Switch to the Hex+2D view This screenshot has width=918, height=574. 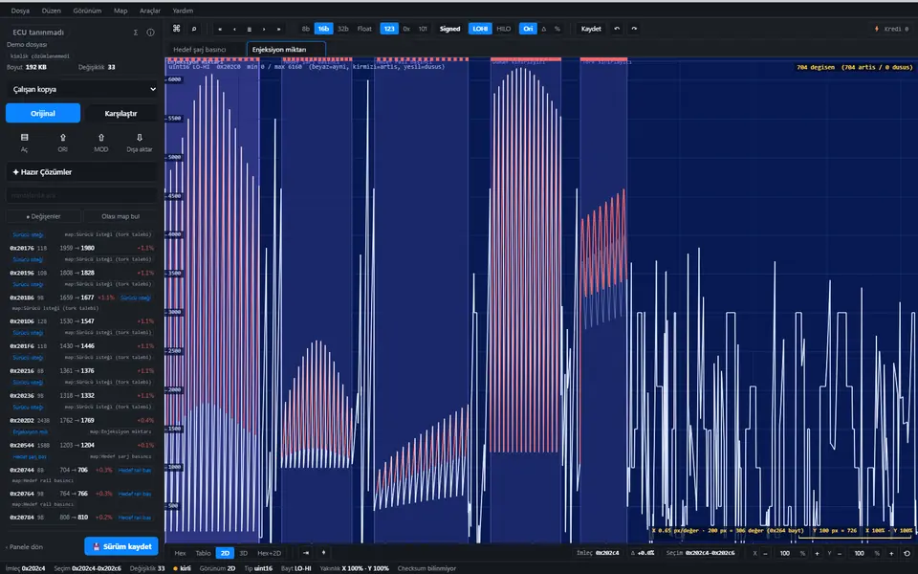[270, 553]
